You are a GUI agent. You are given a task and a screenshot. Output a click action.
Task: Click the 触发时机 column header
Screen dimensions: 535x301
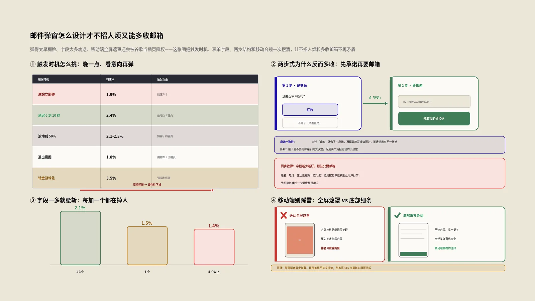[43, 79]
